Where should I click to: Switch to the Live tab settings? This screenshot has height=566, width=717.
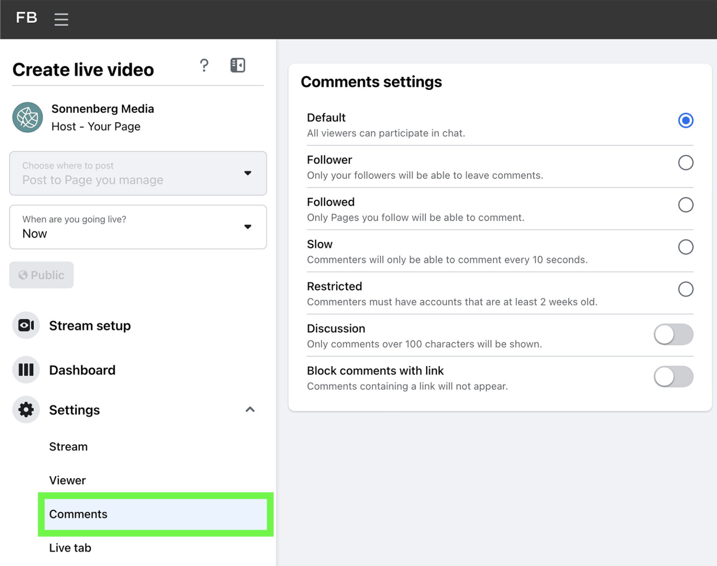pyautogui.click(x=70, y=547)
